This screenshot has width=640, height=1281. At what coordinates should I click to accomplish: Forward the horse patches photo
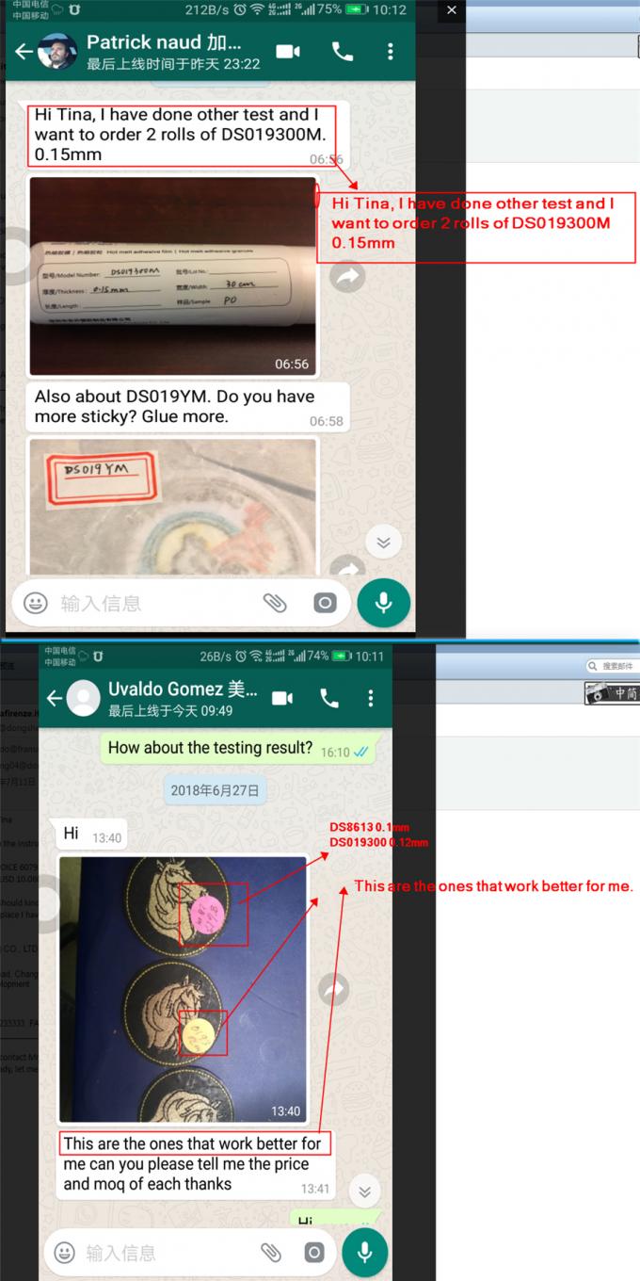[334, 988]
